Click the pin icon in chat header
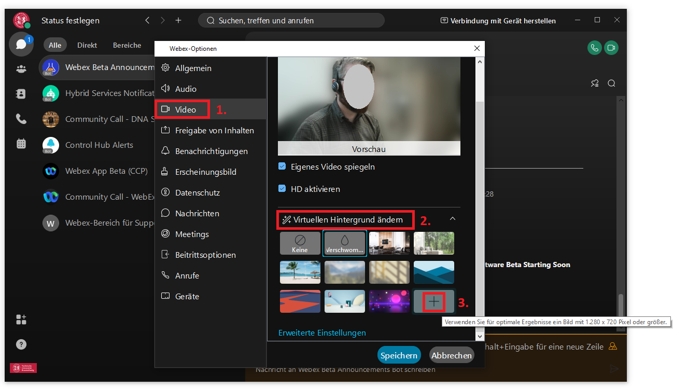 [595, 84]
